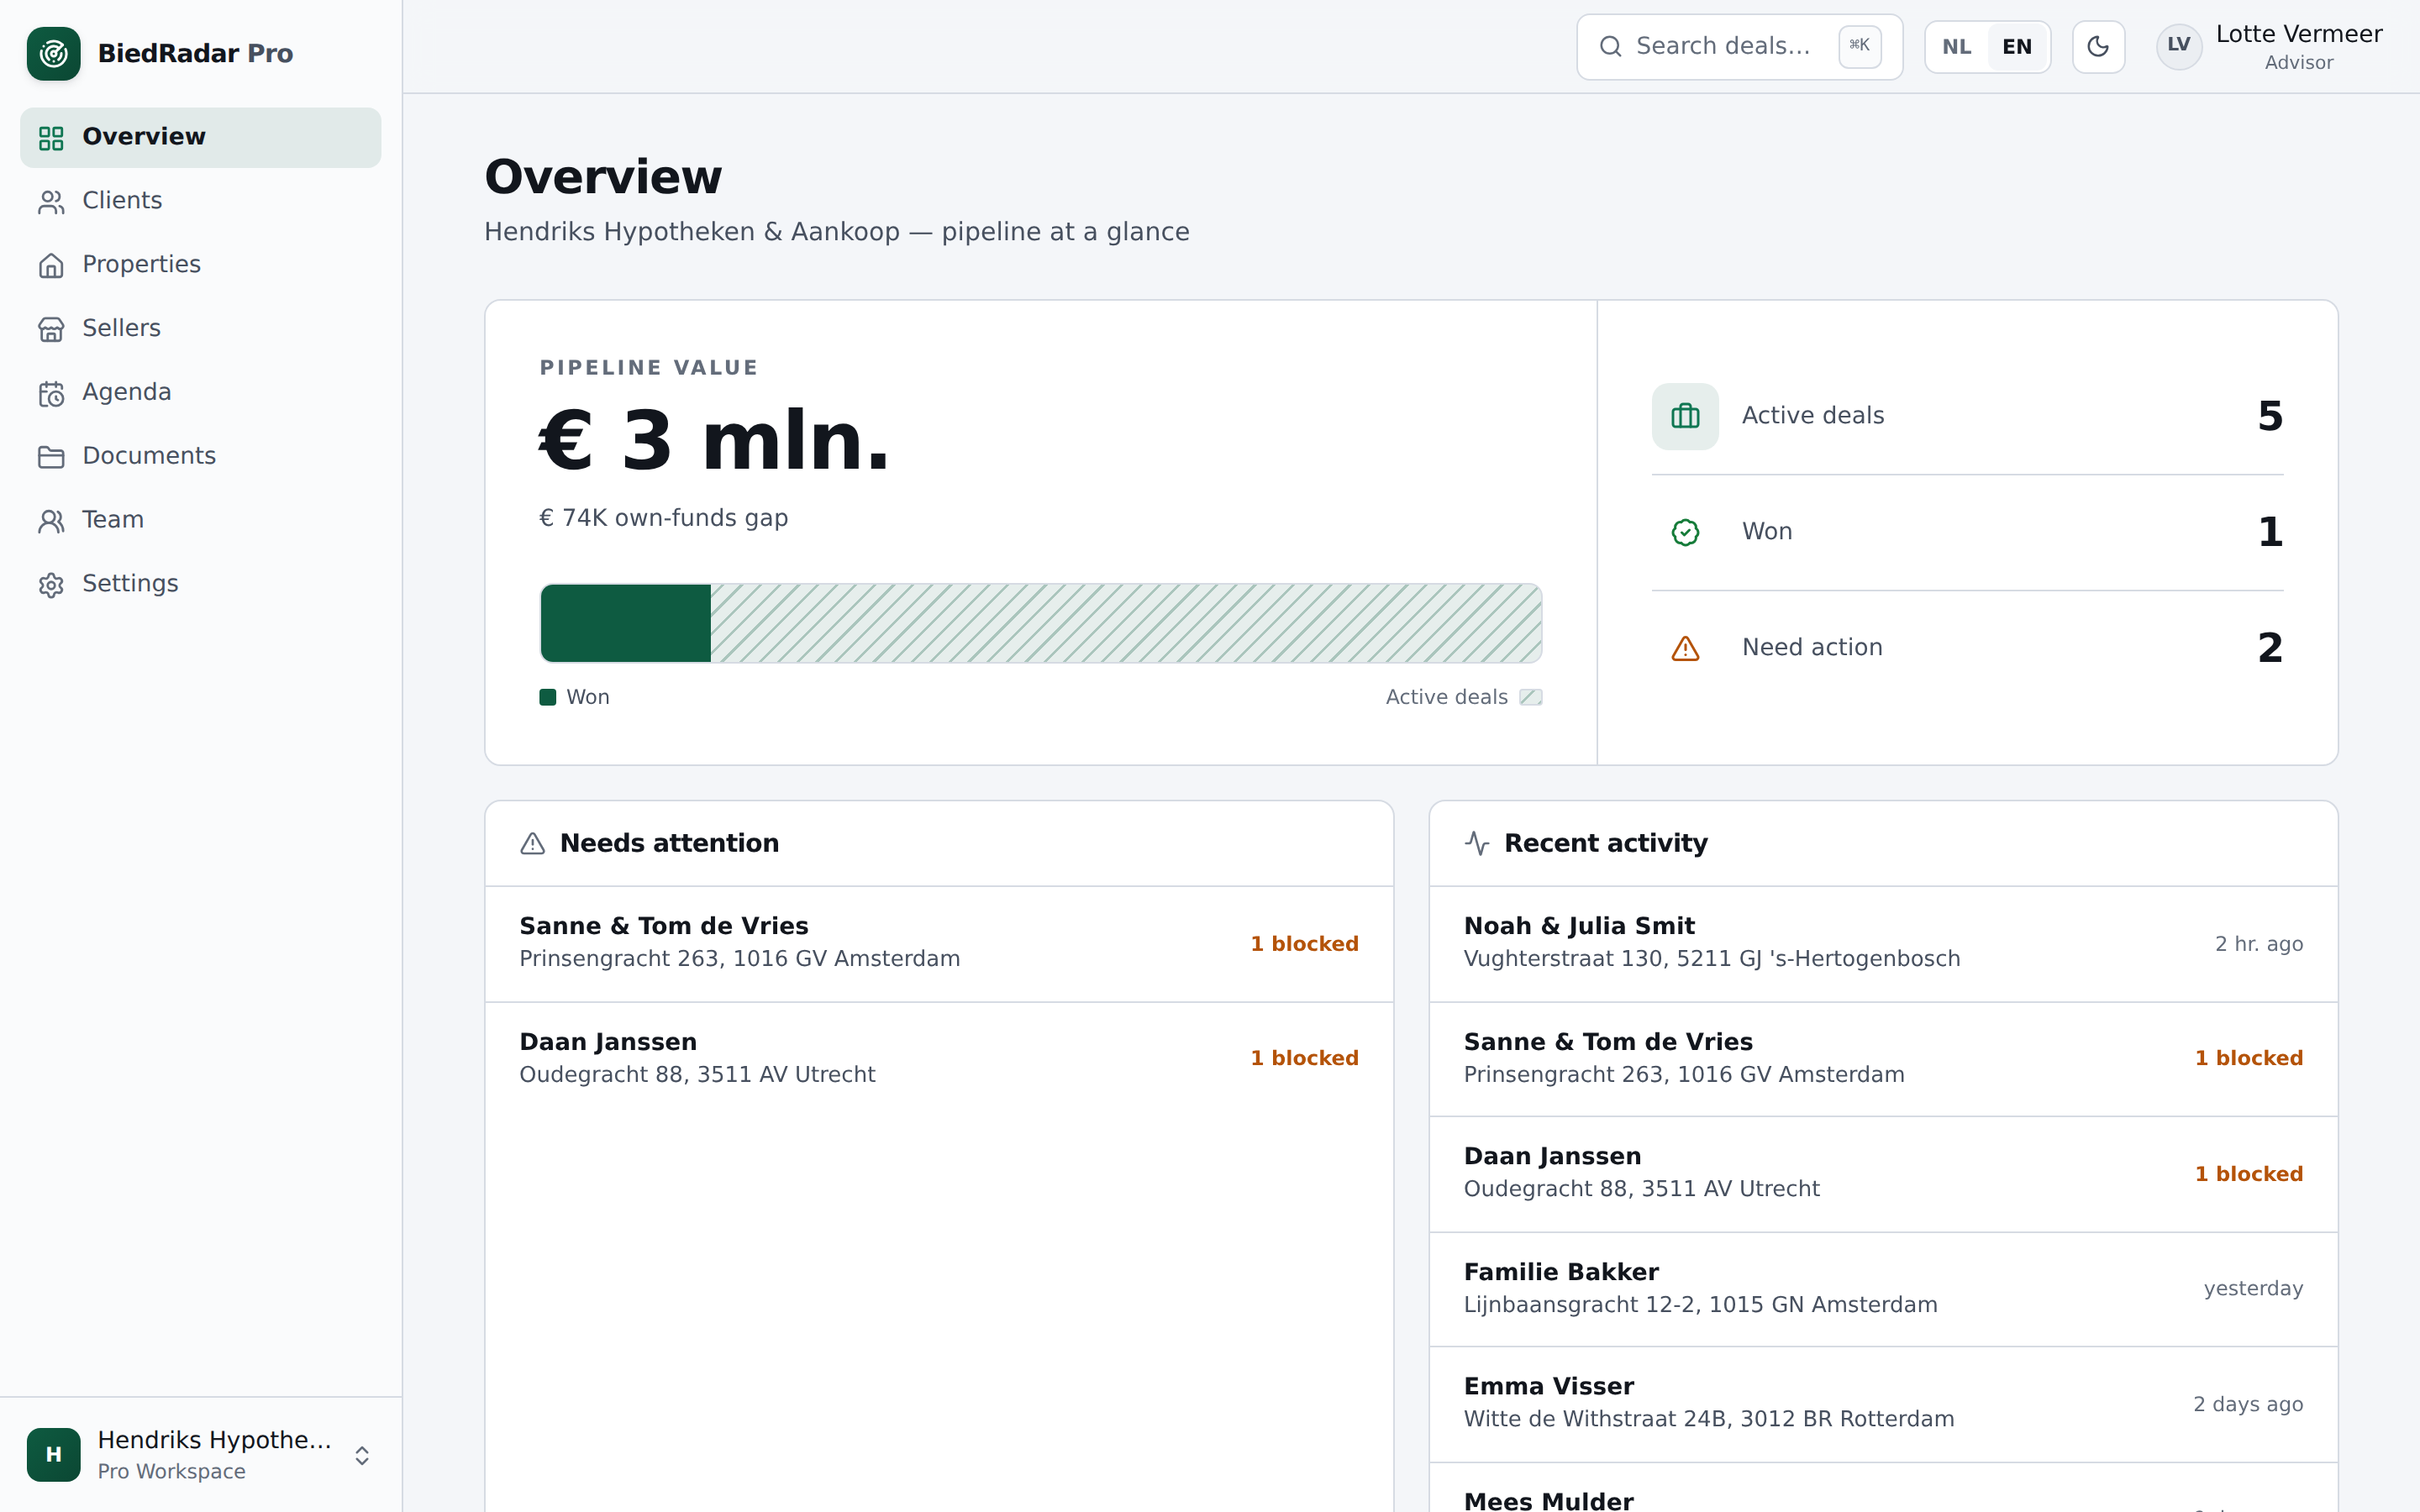2420x1512 pixels.
Task: Open Sanne & Tom de Vries in Recent activity
Action: (1883, 1059)
